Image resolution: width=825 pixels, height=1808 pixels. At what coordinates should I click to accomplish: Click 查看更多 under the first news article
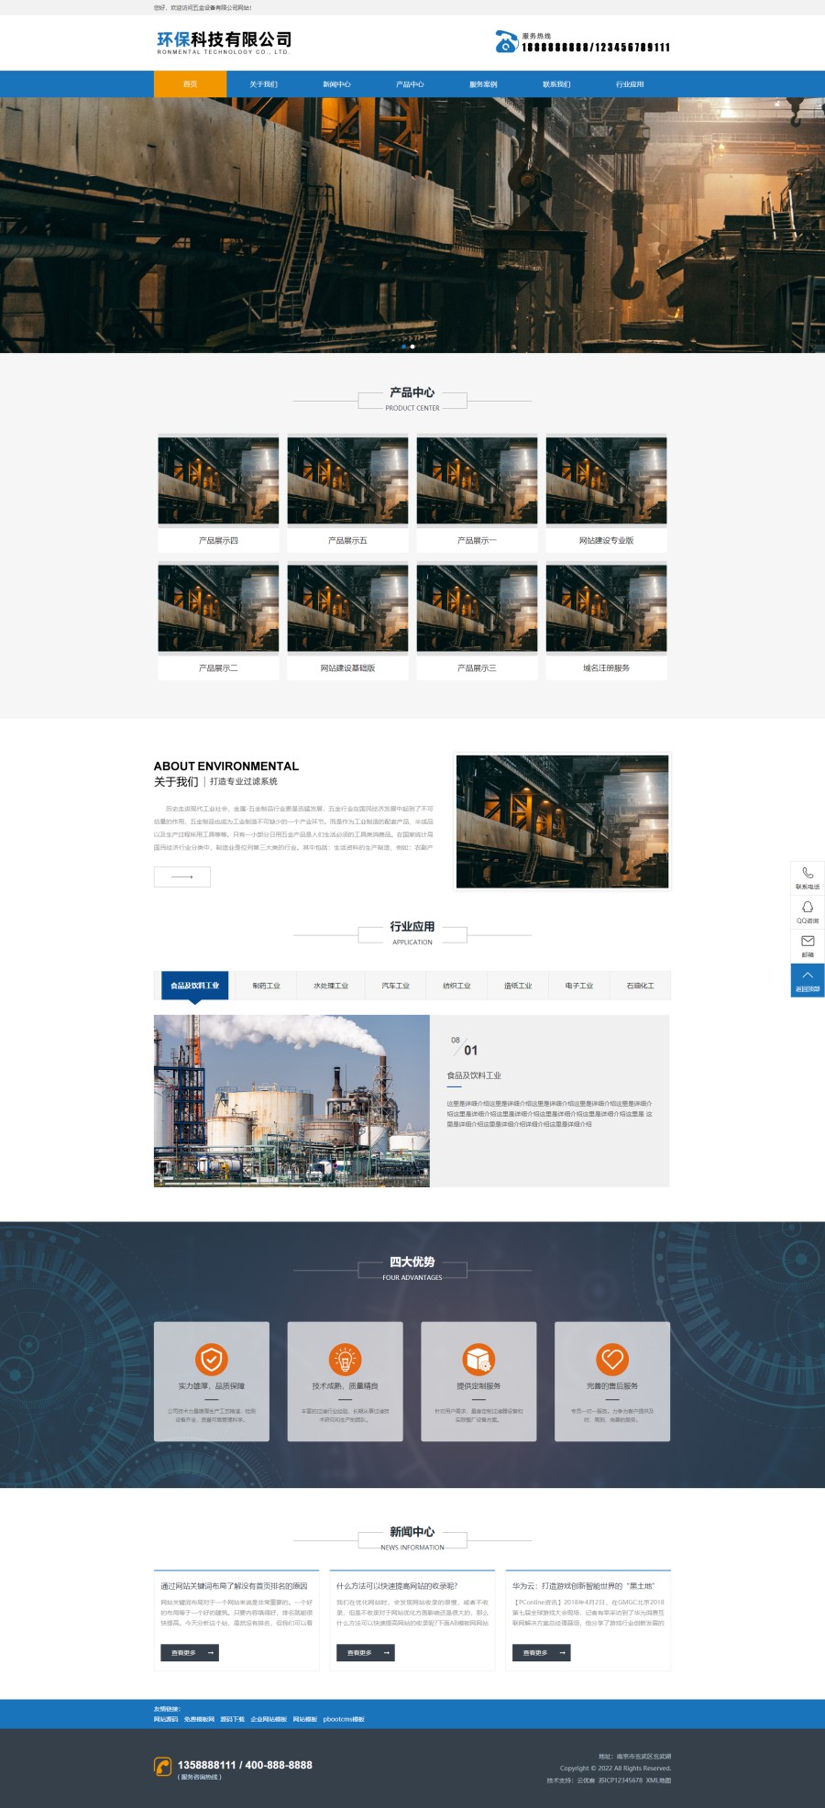[x=190, y=1653]
